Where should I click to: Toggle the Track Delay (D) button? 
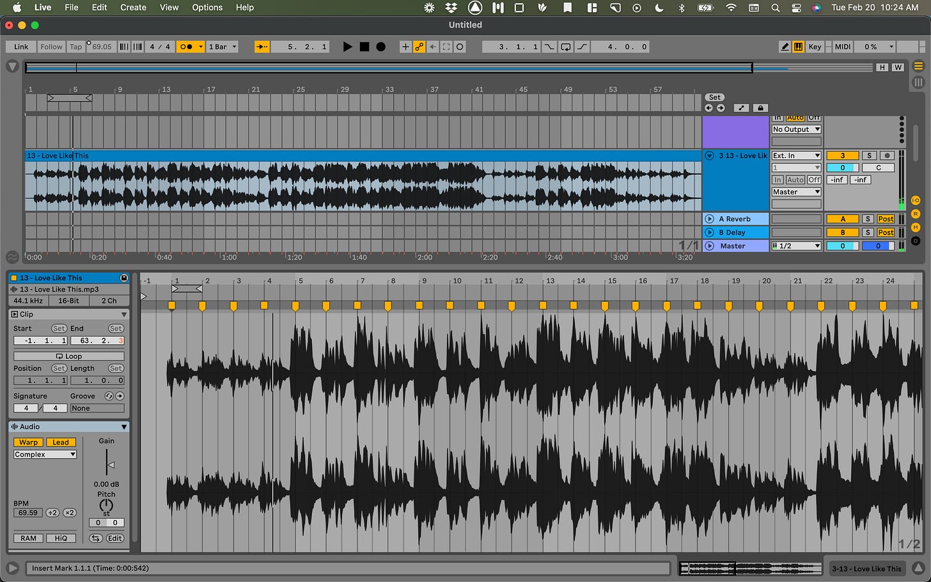(916, 240)
